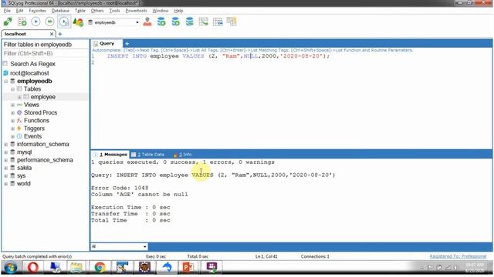Image resolution: width=494 pixels, height=277 pixels.
Task: Open the employeedb database selector dropdown
Action: click(x=137, y=22)
